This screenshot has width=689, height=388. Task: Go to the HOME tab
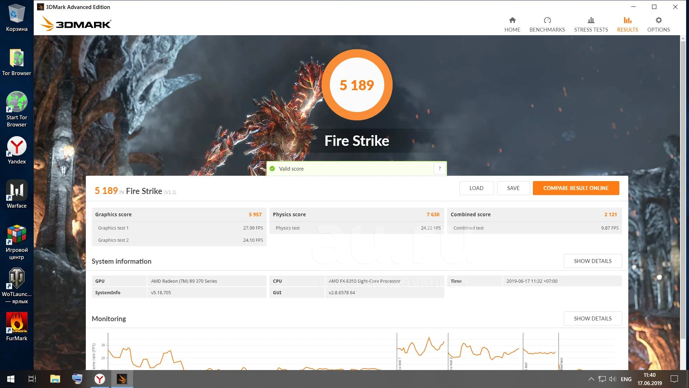(x=512, y=24)
